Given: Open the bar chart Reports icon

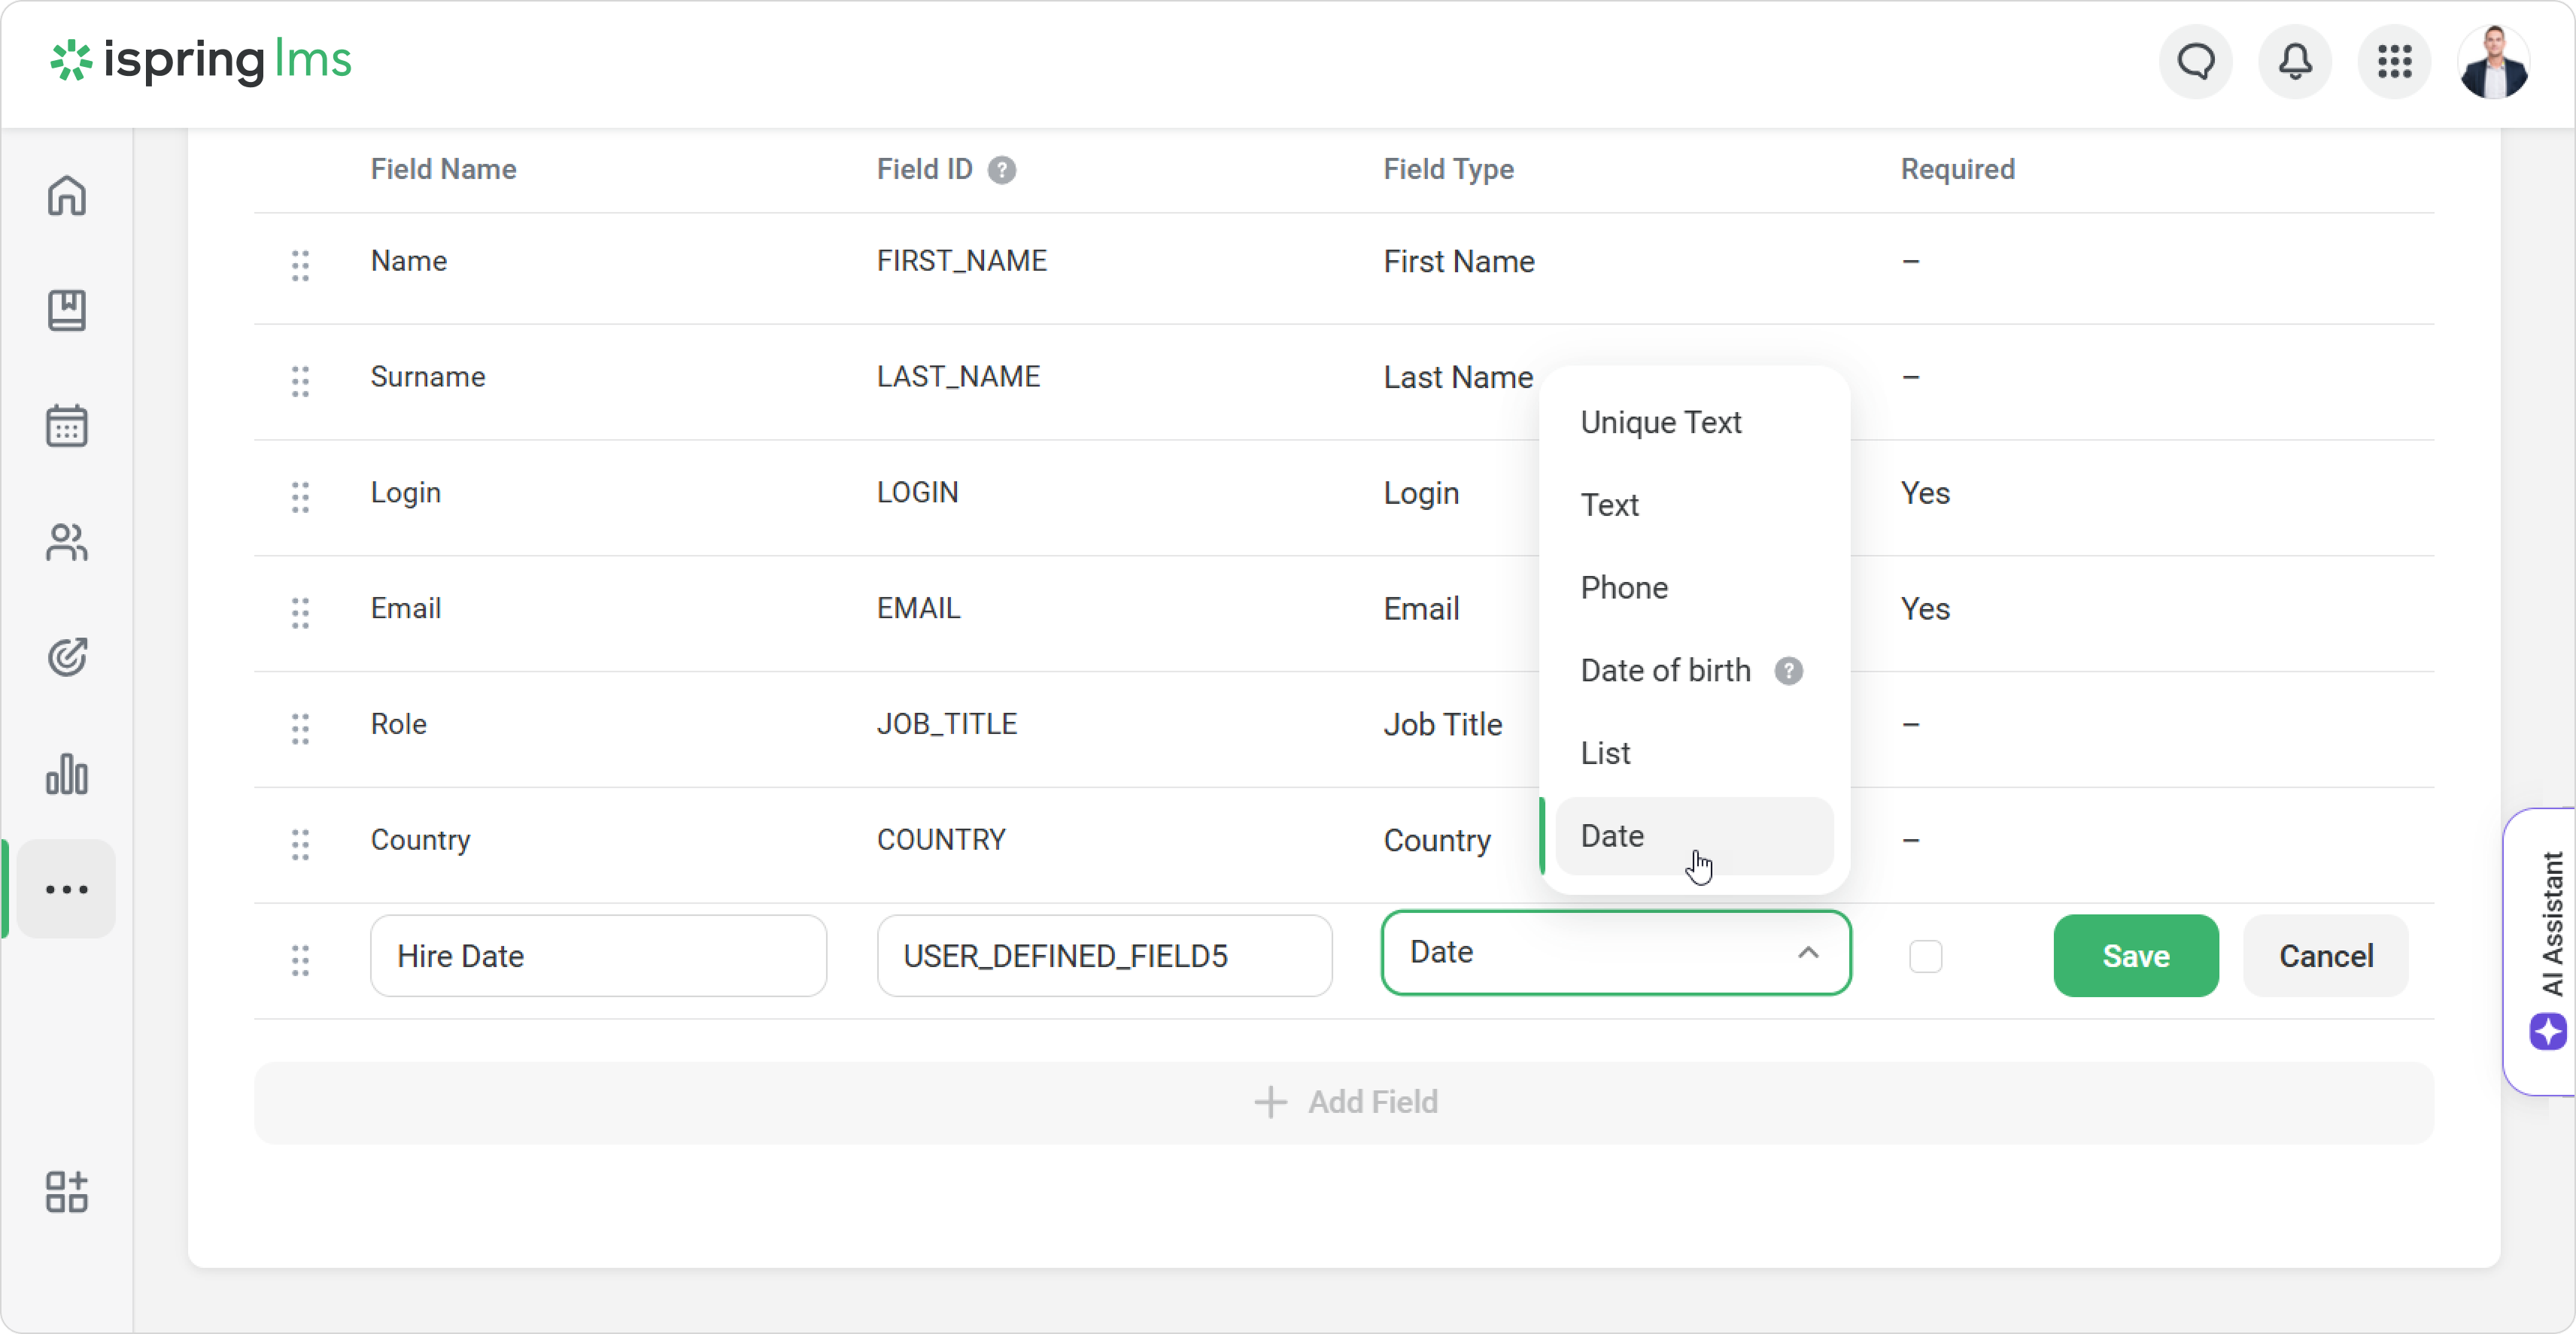Looking at the screenshot, I should pyautogui.click(x=66, y=774).
